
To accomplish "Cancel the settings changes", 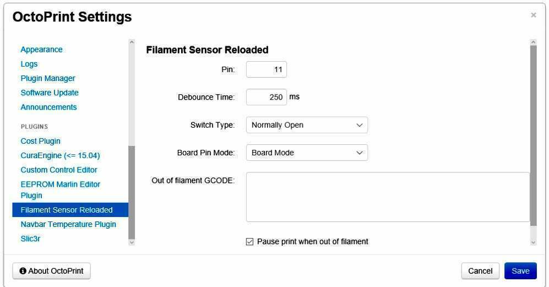I will pos(480,270).
